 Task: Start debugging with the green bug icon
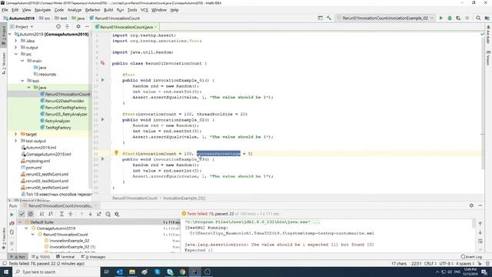click(x=450, y=18)
